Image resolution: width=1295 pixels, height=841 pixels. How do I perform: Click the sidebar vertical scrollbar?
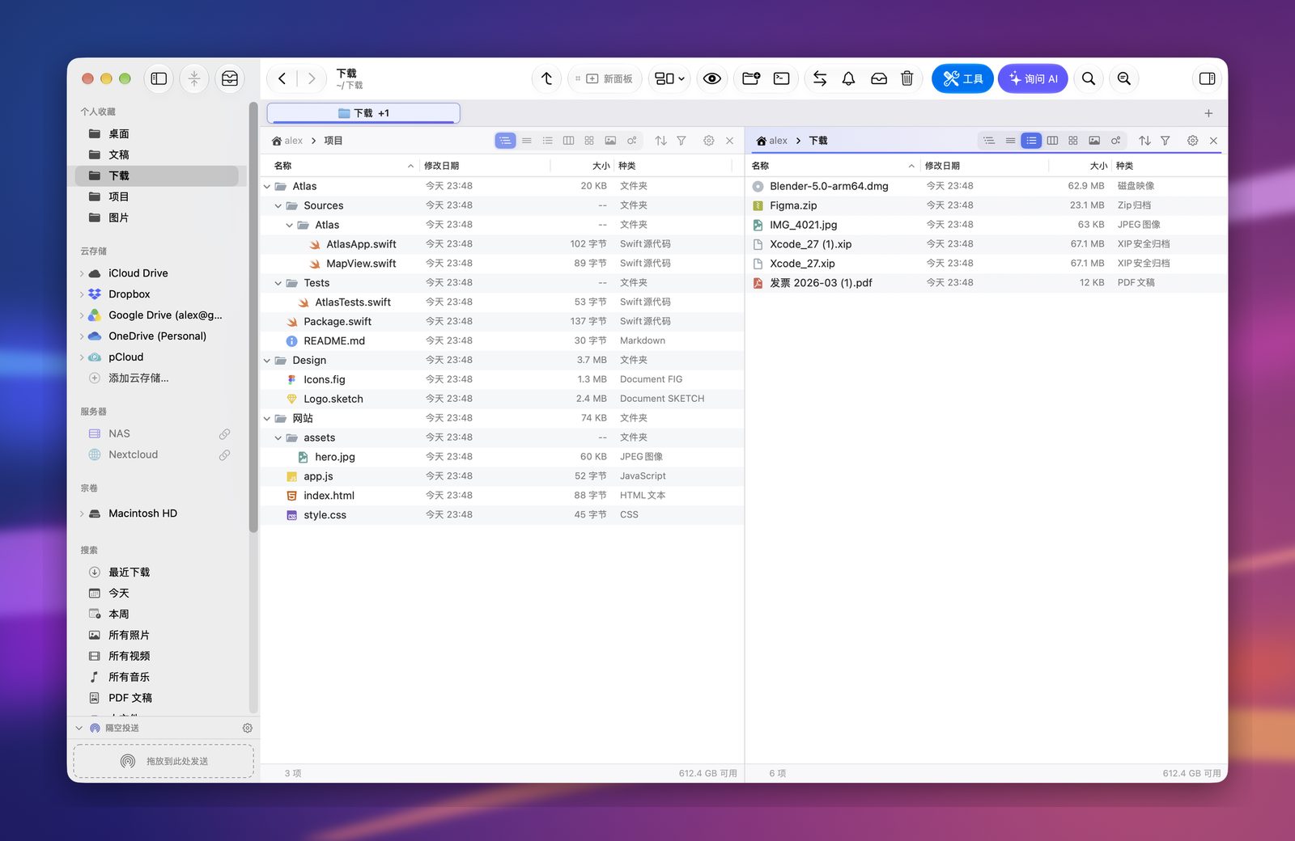point(253,316)
